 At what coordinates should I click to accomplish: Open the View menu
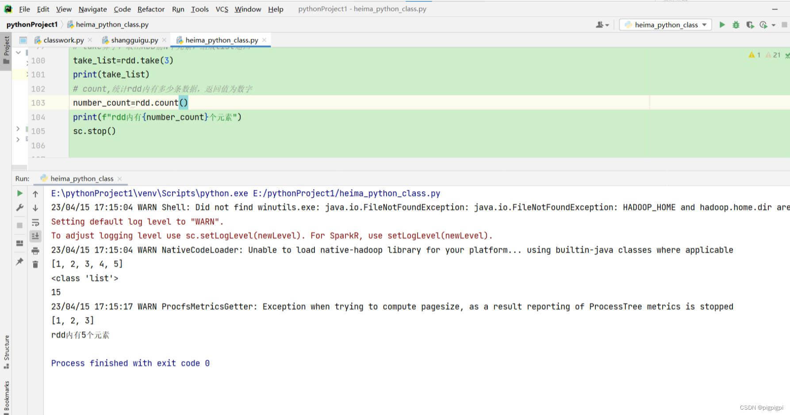click(64, 9)
